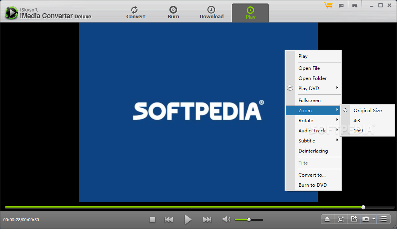Maximize the iMedia Converter window
The image size is (397, 229).
[x=380, y=5]
